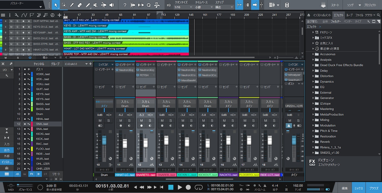Solo the SNARETO channel in the mixer
This screenshot has width=382, height=193.
[150, 120]
